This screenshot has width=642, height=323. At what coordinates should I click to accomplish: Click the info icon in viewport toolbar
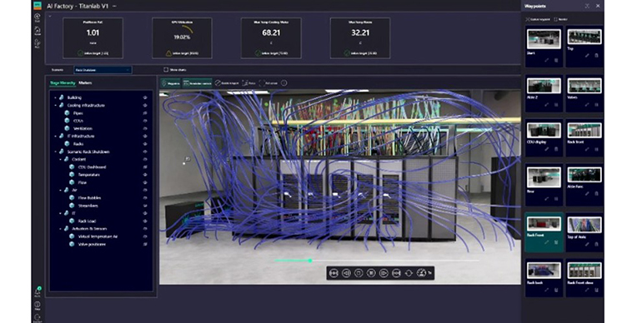point(283,83)
